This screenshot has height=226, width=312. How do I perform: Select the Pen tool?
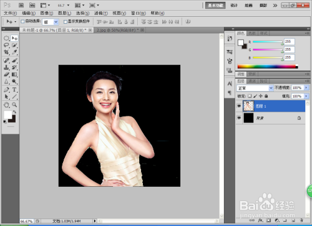pyautogui.click(x=6, y=90)
